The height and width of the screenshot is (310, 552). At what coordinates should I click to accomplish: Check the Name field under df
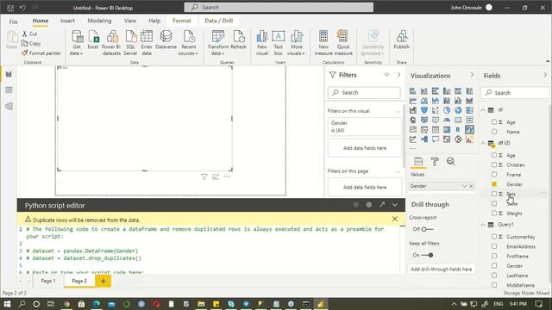[x=494, y=132]
